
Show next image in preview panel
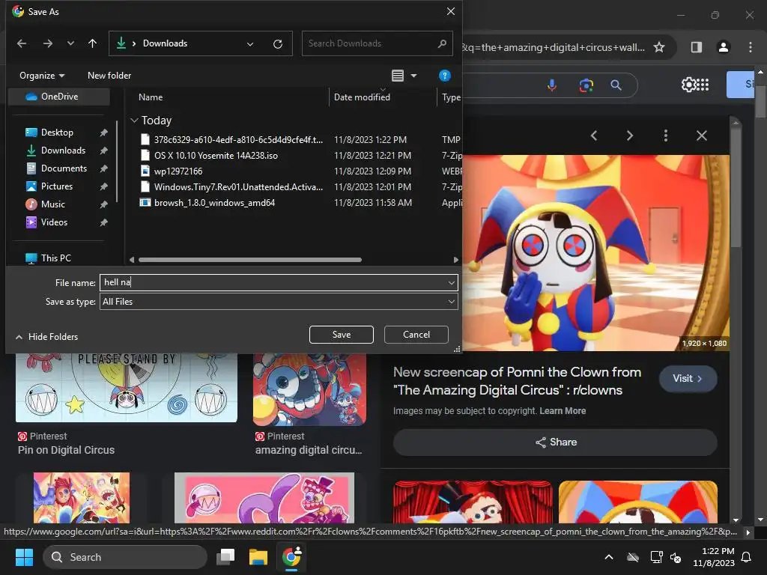[x=630, y=136]
